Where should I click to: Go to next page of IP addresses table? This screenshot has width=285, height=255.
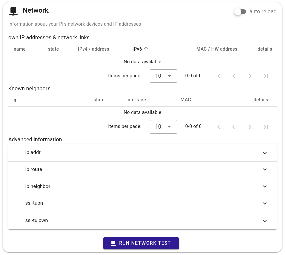point(250,76)
